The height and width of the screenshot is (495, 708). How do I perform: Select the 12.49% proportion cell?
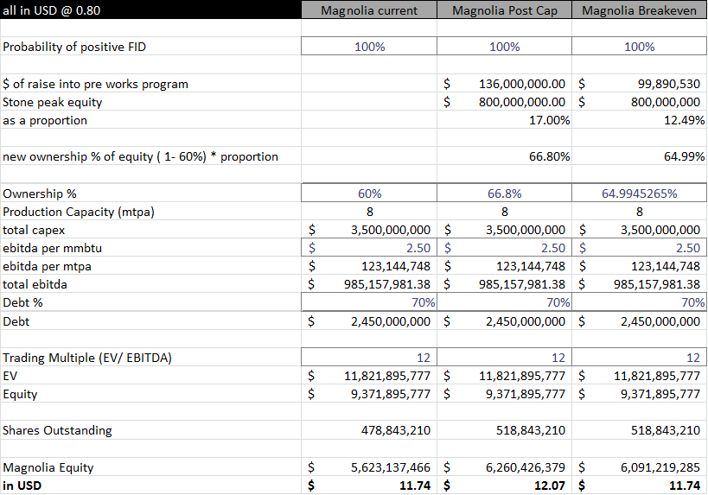(640, 120)
